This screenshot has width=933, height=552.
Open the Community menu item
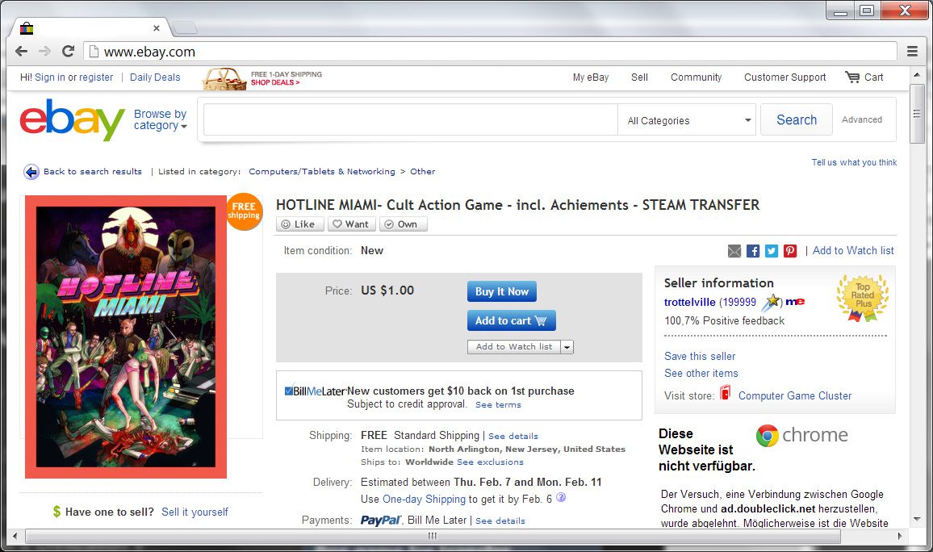(x=696, y=77)
